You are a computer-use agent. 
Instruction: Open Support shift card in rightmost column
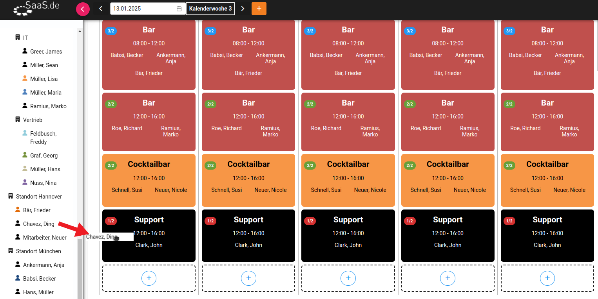pos(547,236)
